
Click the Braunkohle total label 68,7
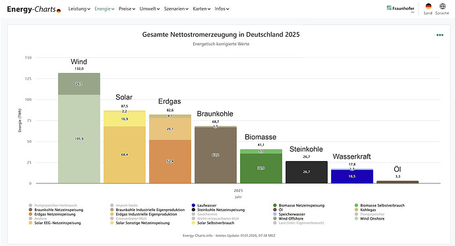pyautogui.click(x=216, y=122)
